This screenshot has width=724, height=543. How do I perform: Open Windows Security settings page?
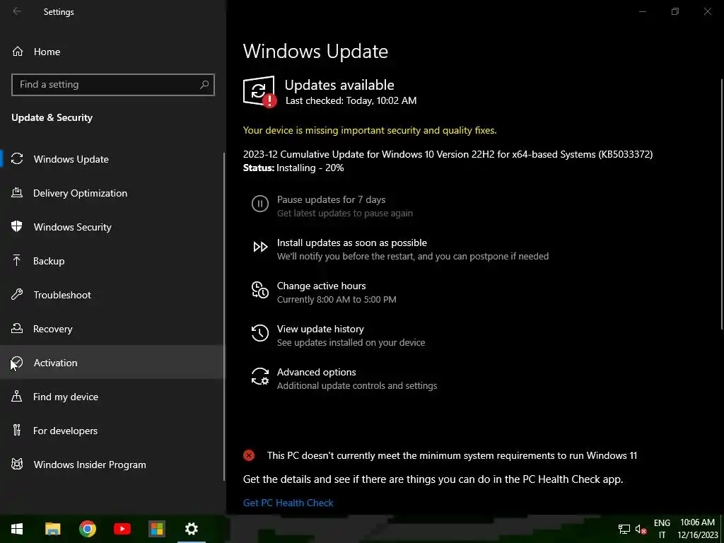tap(112, 227)
